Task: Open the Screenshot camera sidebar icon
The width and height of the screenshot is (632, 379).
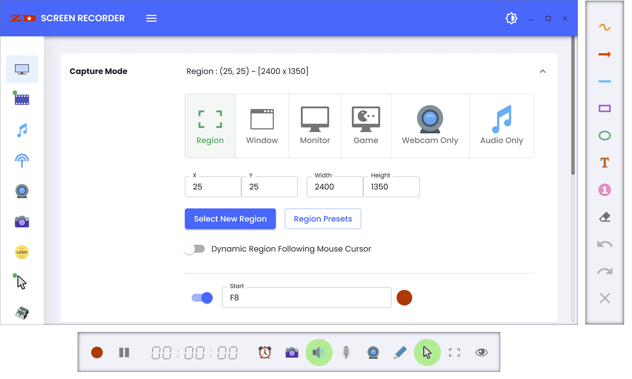Action: pyautogui.click(x=22, y=222)
